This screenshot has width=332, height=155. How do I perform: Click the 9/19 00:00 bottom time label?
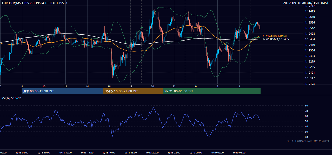point(196,153)
